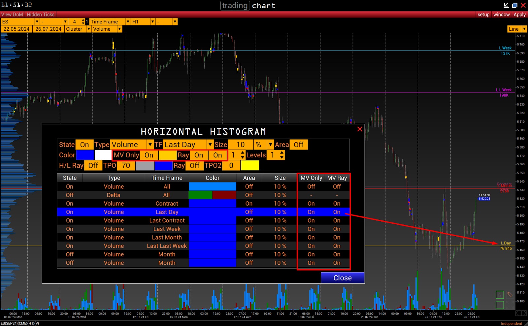528x326 pixels.
Task: Toggle the histogram State On button
Action: [84, 145]
